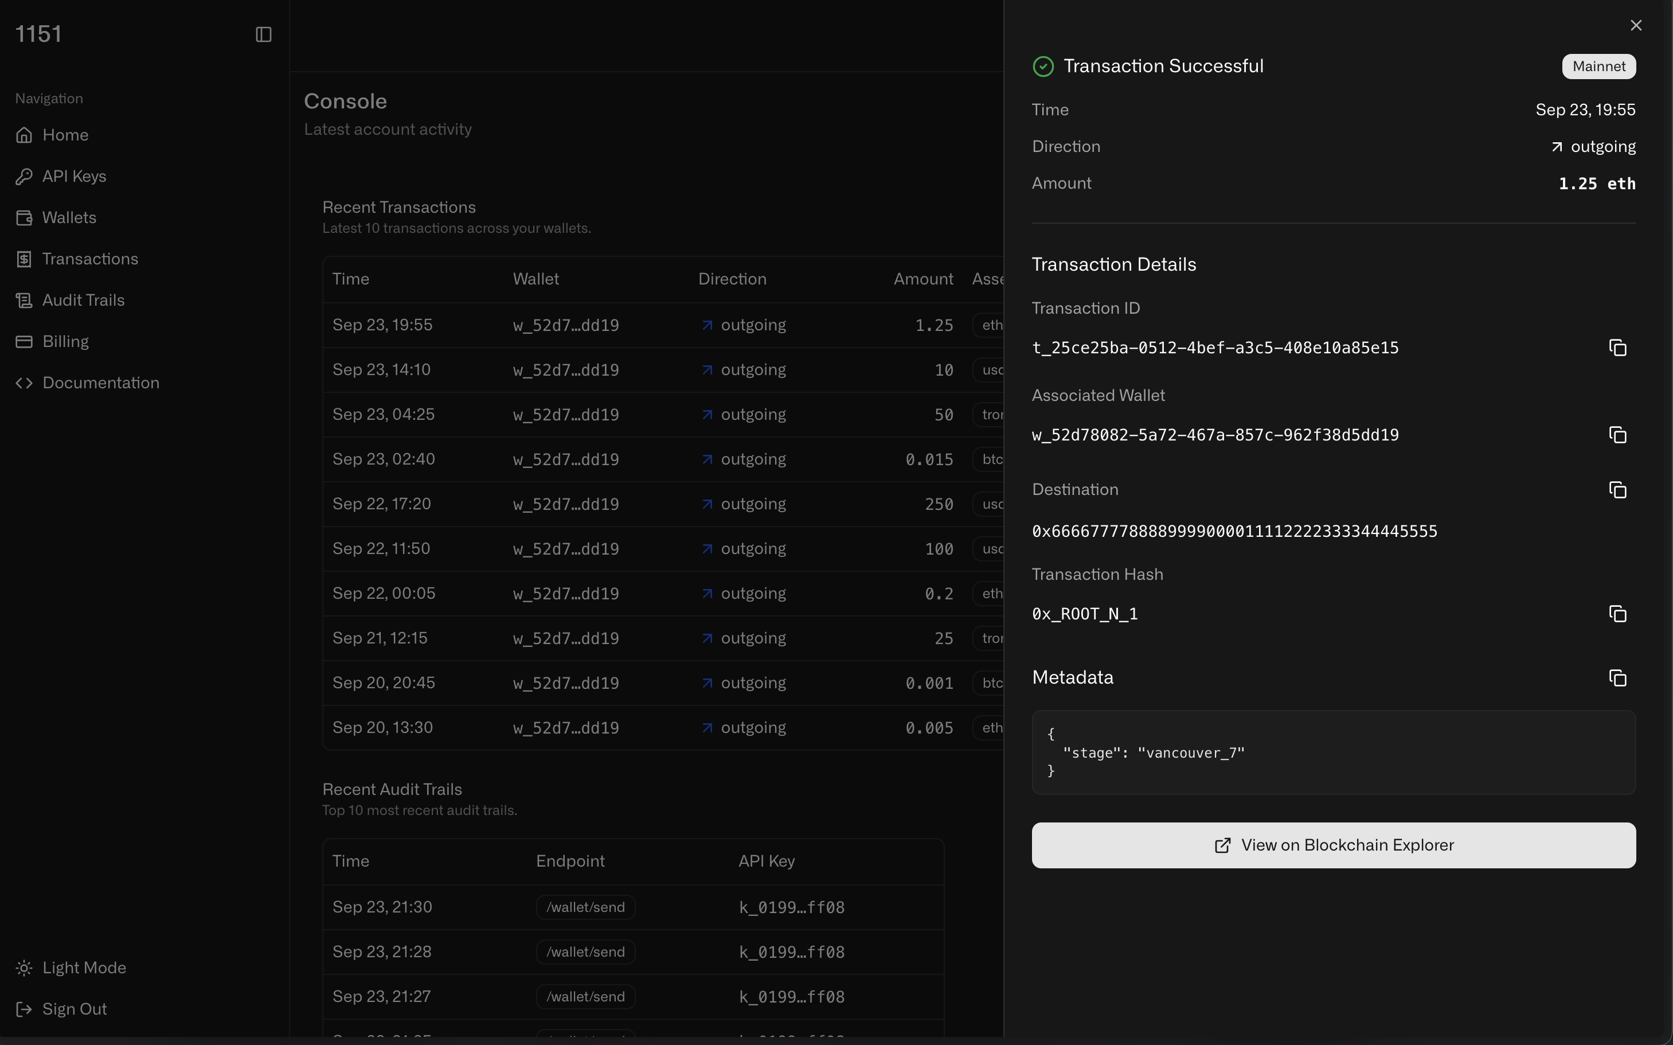
Task: Go to Billing
Action: tap(53, 341)
